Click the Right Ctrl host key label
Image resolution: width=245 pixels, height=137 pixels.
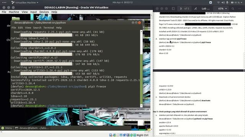tap(142, 135)
